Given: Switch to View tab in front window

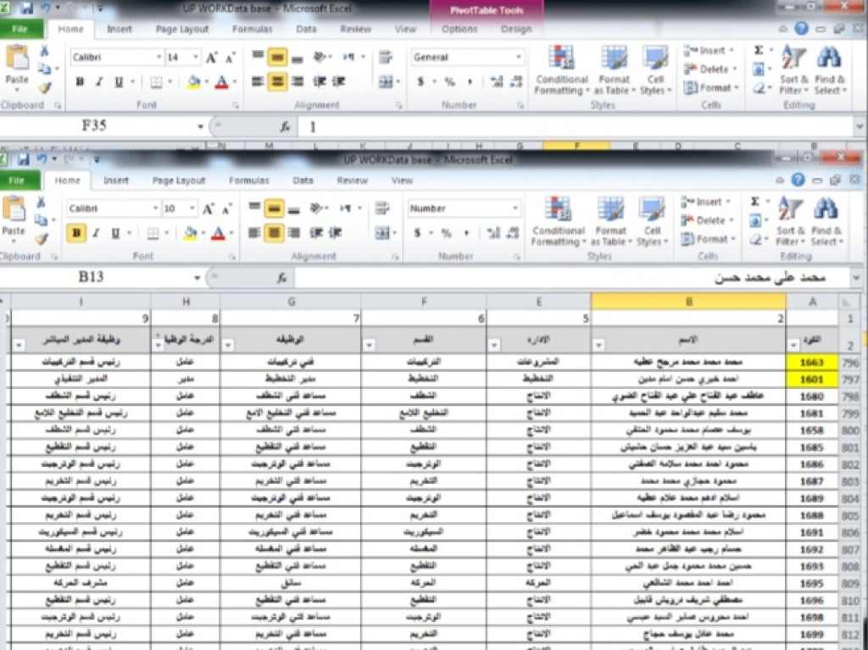Looking at the screenshot, I should (402, 181).
